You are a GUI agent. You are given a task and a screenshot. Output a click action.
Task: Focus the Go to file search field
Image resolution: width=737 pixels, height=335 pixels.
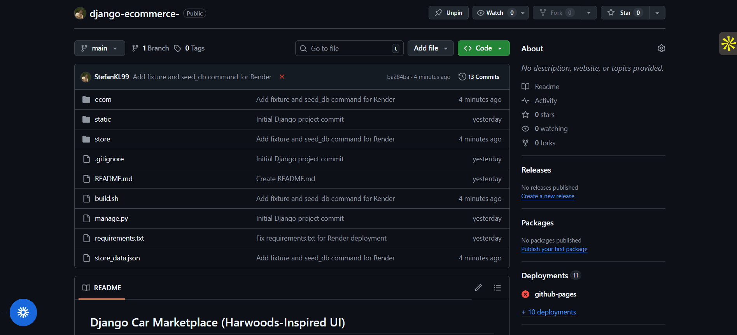tap(349, 48)
